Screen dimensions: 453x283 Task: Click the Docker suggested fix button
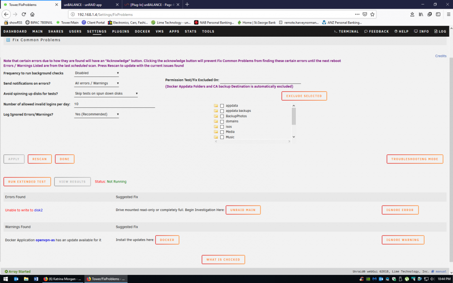click(167, 240)
